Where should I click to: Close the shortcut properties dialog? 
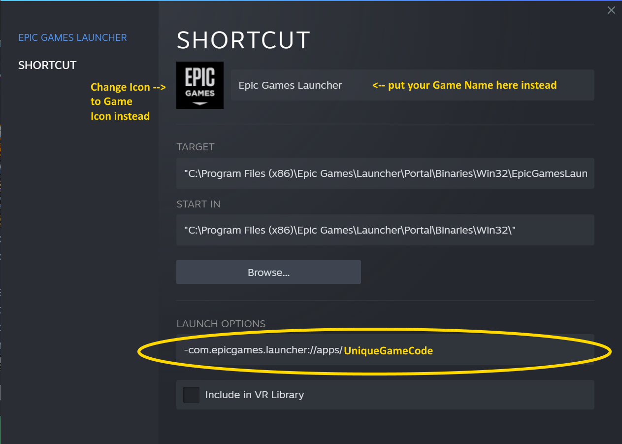pyautogui.click(x=611, y=10)
